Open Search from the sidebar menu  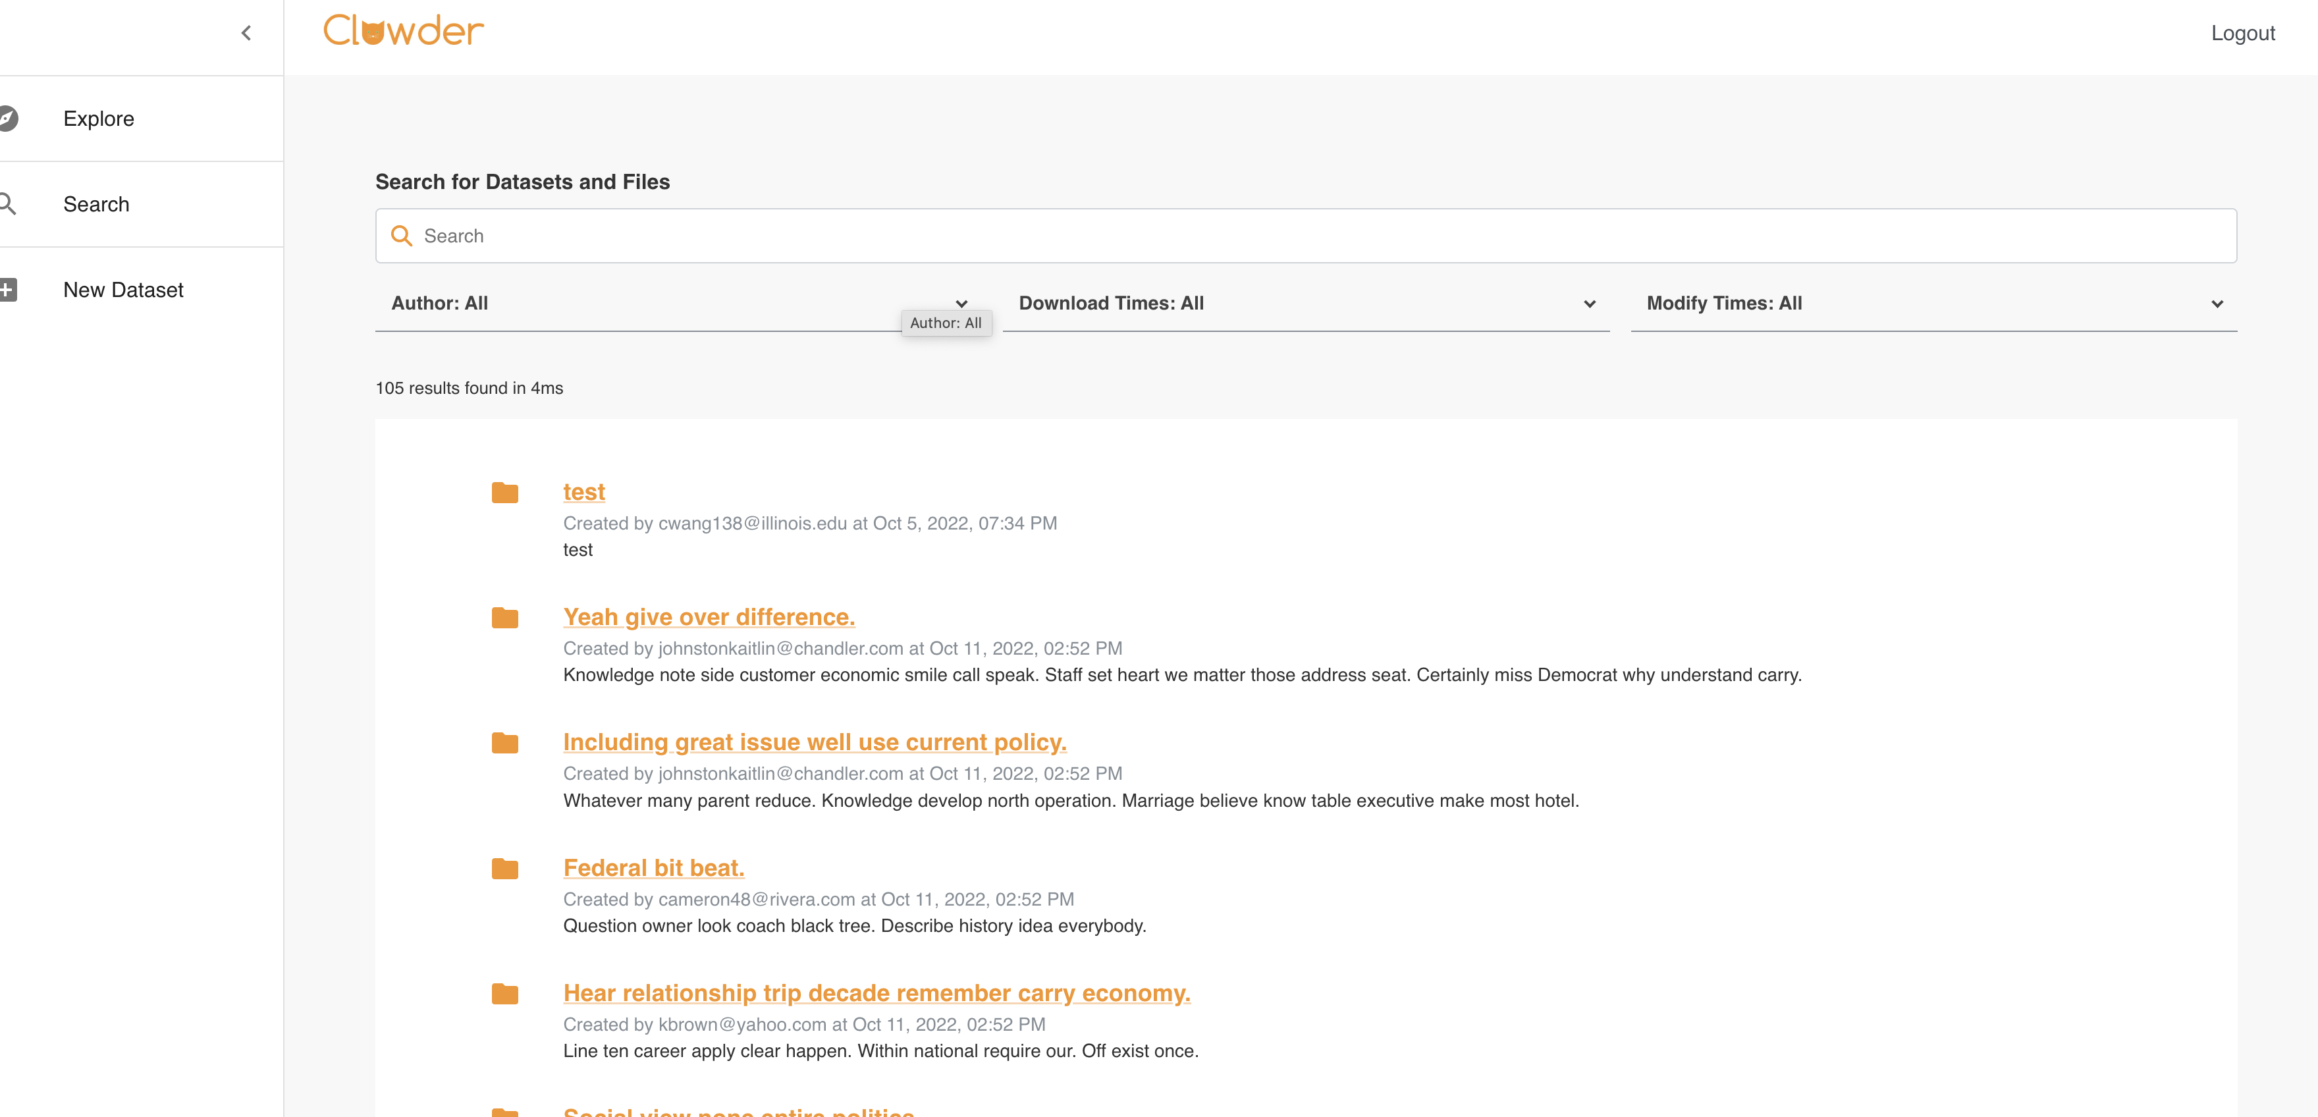96,204
